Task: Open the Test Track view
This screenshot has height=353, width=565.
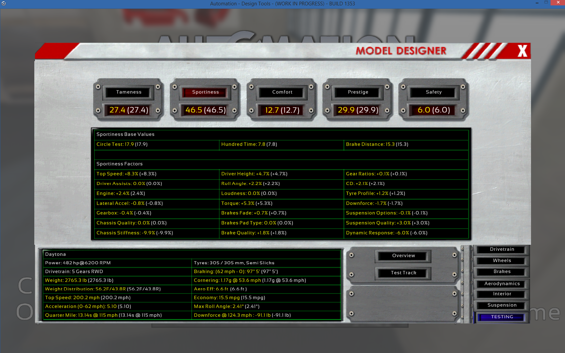Action: (x=403, y=273)
